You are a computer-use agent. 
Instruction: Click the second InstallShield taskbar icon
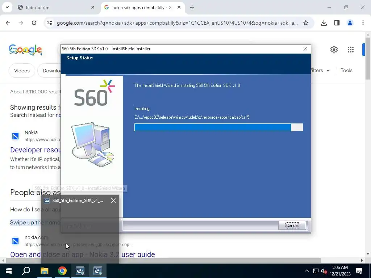coord(98,271)
